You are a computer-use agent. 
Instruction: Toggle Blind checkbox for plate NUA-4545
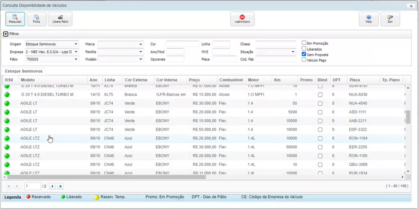point(320,104)
